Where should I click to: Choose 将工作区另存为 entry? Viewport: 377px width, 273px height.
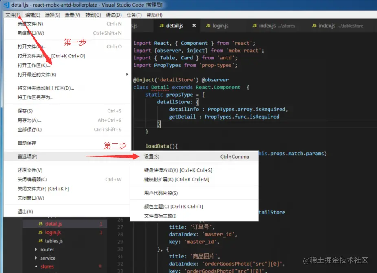(67, 97)
